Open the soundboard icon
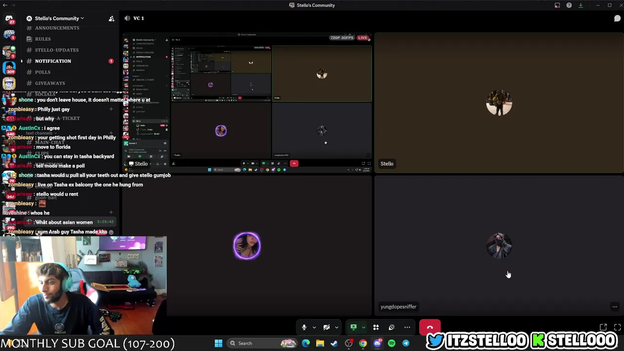 point(391,328)
